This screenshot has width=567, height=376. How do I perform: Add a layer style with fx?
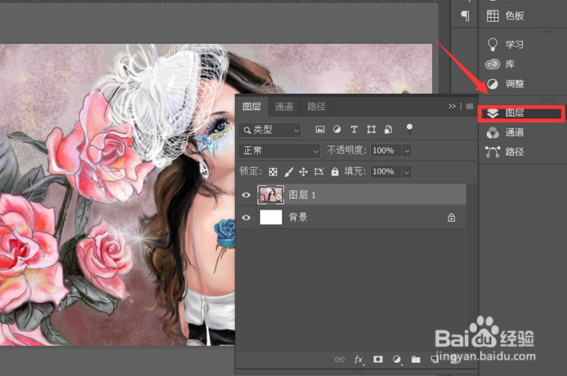pos(359,360)
